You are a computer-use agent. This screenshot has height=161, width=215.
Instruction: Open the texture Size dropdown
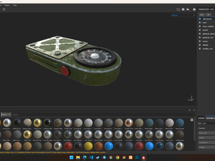(209, 123)
